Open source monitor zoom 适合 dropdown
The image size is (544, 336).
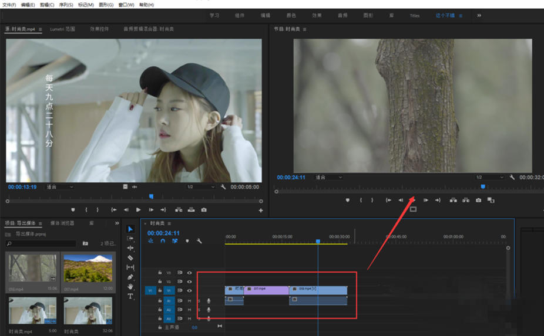tap(60, 187)
